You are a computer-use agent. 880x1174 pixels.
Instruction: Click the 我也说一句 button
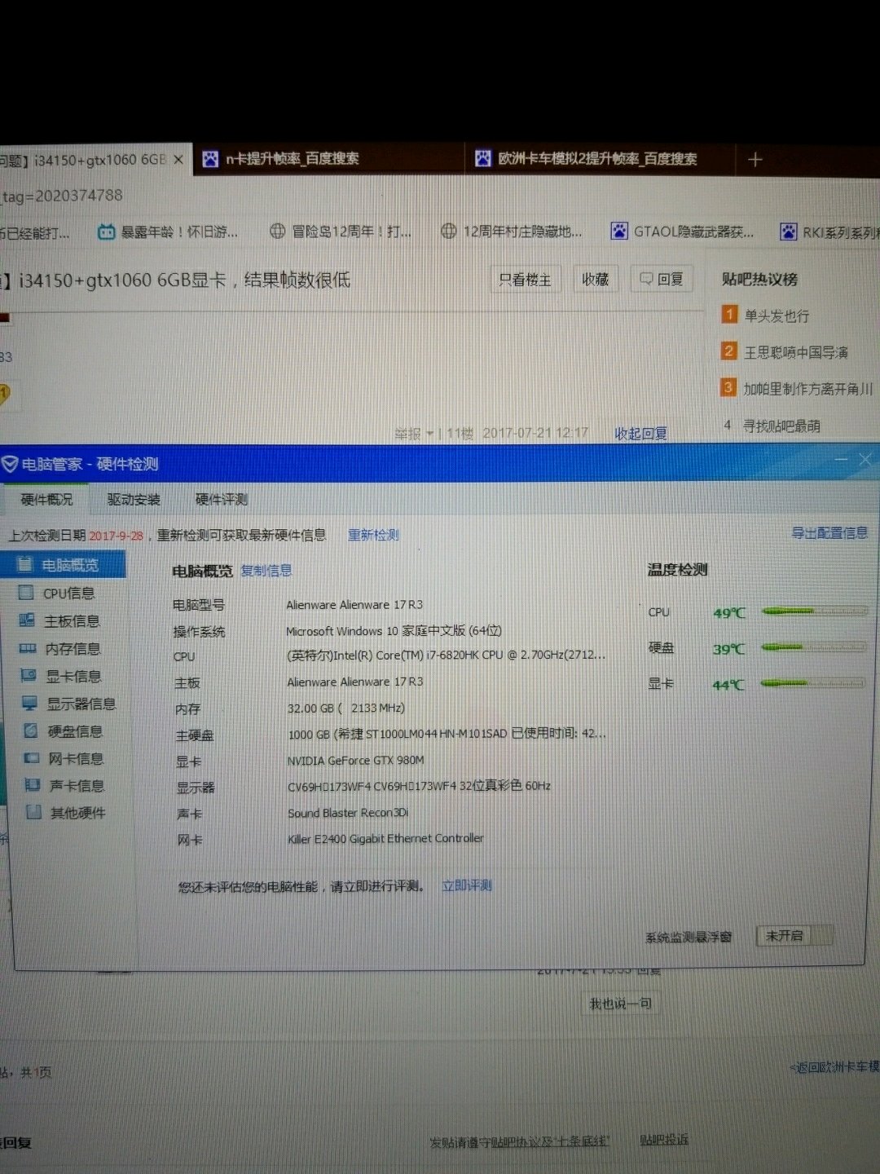click(620, 1004)
